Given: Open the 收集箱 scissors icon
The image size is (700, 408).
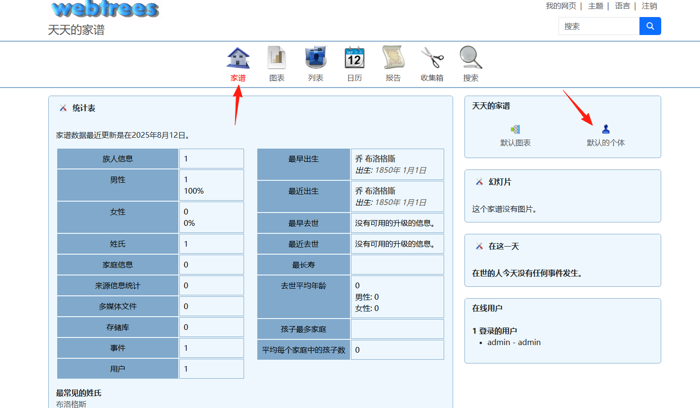Looking at the screenshot, I should click(432, 58).
